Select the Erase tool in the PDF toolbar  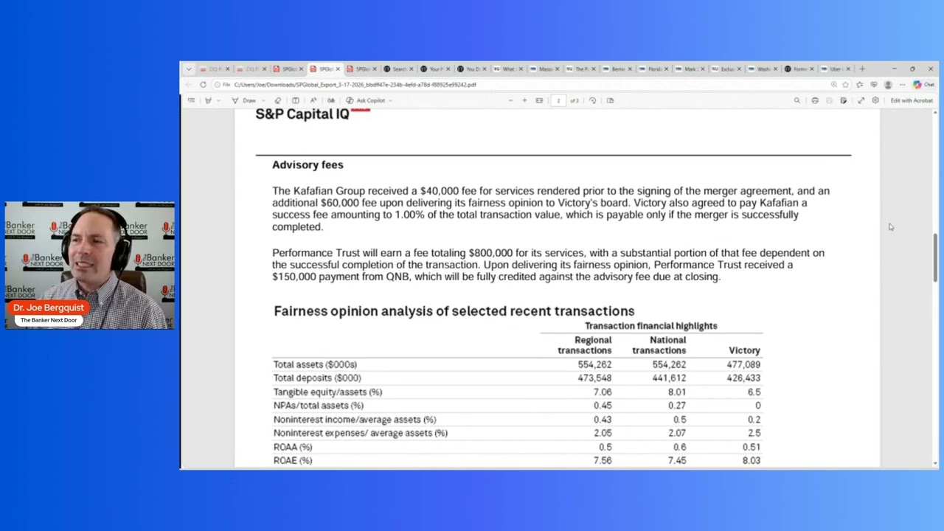pyautogui.click(x=278, y=100)
